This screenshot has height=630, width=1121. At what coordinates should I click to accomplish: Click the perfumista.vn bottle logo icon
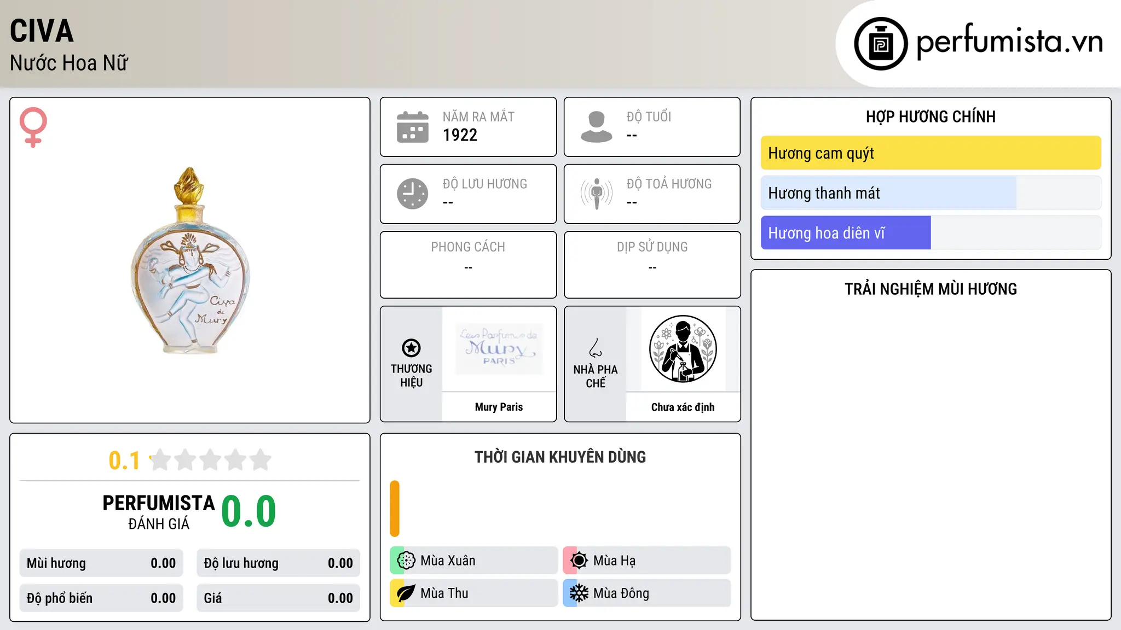tap(881, 44)
